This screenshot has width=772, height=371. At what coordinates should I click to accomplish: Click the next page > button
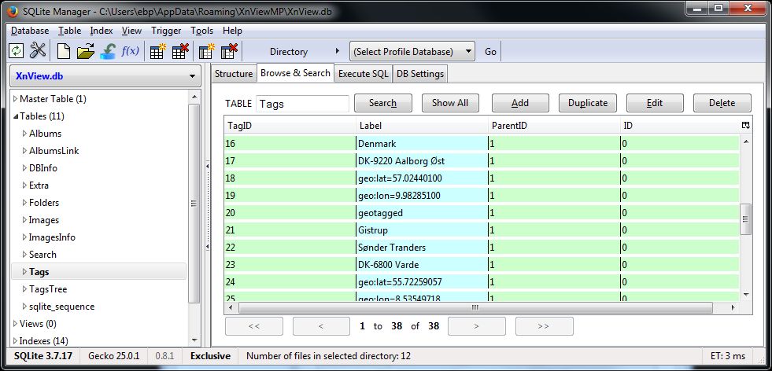477,326
